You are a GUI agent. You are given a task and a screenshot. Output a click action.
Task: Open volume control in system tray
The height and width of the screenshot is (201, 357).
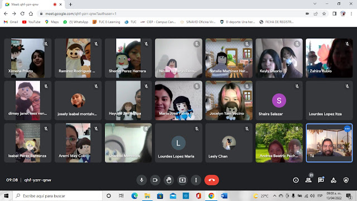tap(312, 196)
